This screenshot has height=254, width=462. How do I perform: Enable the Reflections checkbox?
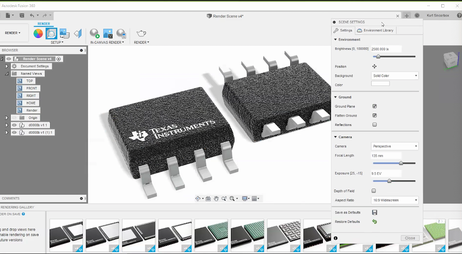coord(374,125)
